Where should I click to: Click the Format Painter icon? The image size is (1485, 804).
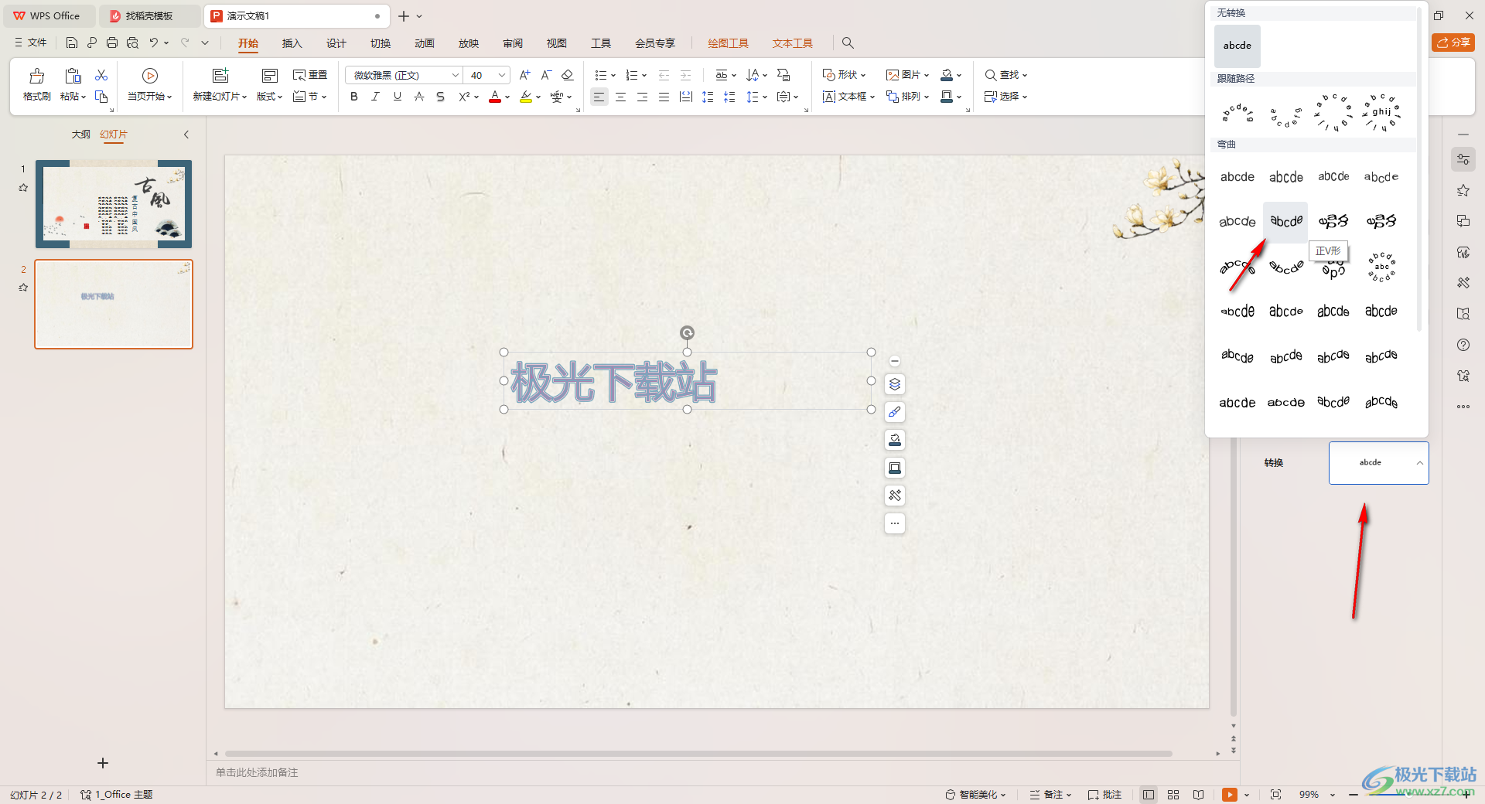(36, 76)
